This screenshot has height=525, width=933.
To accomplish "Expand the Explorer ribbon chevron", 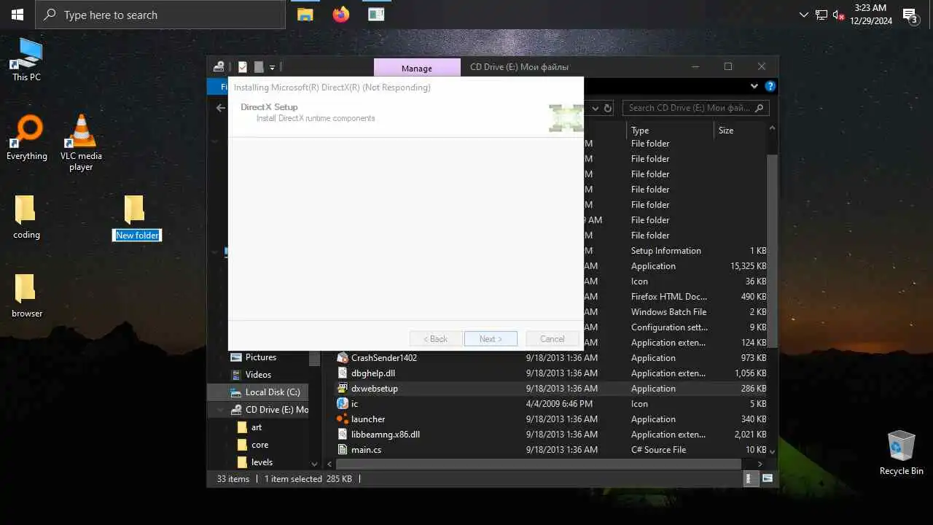I will [754, 86].
